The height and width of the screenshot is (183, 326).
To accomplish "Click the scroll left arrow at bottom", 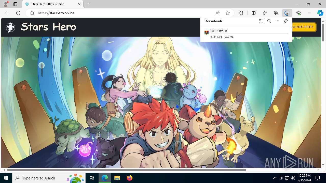I will [4, 170].
